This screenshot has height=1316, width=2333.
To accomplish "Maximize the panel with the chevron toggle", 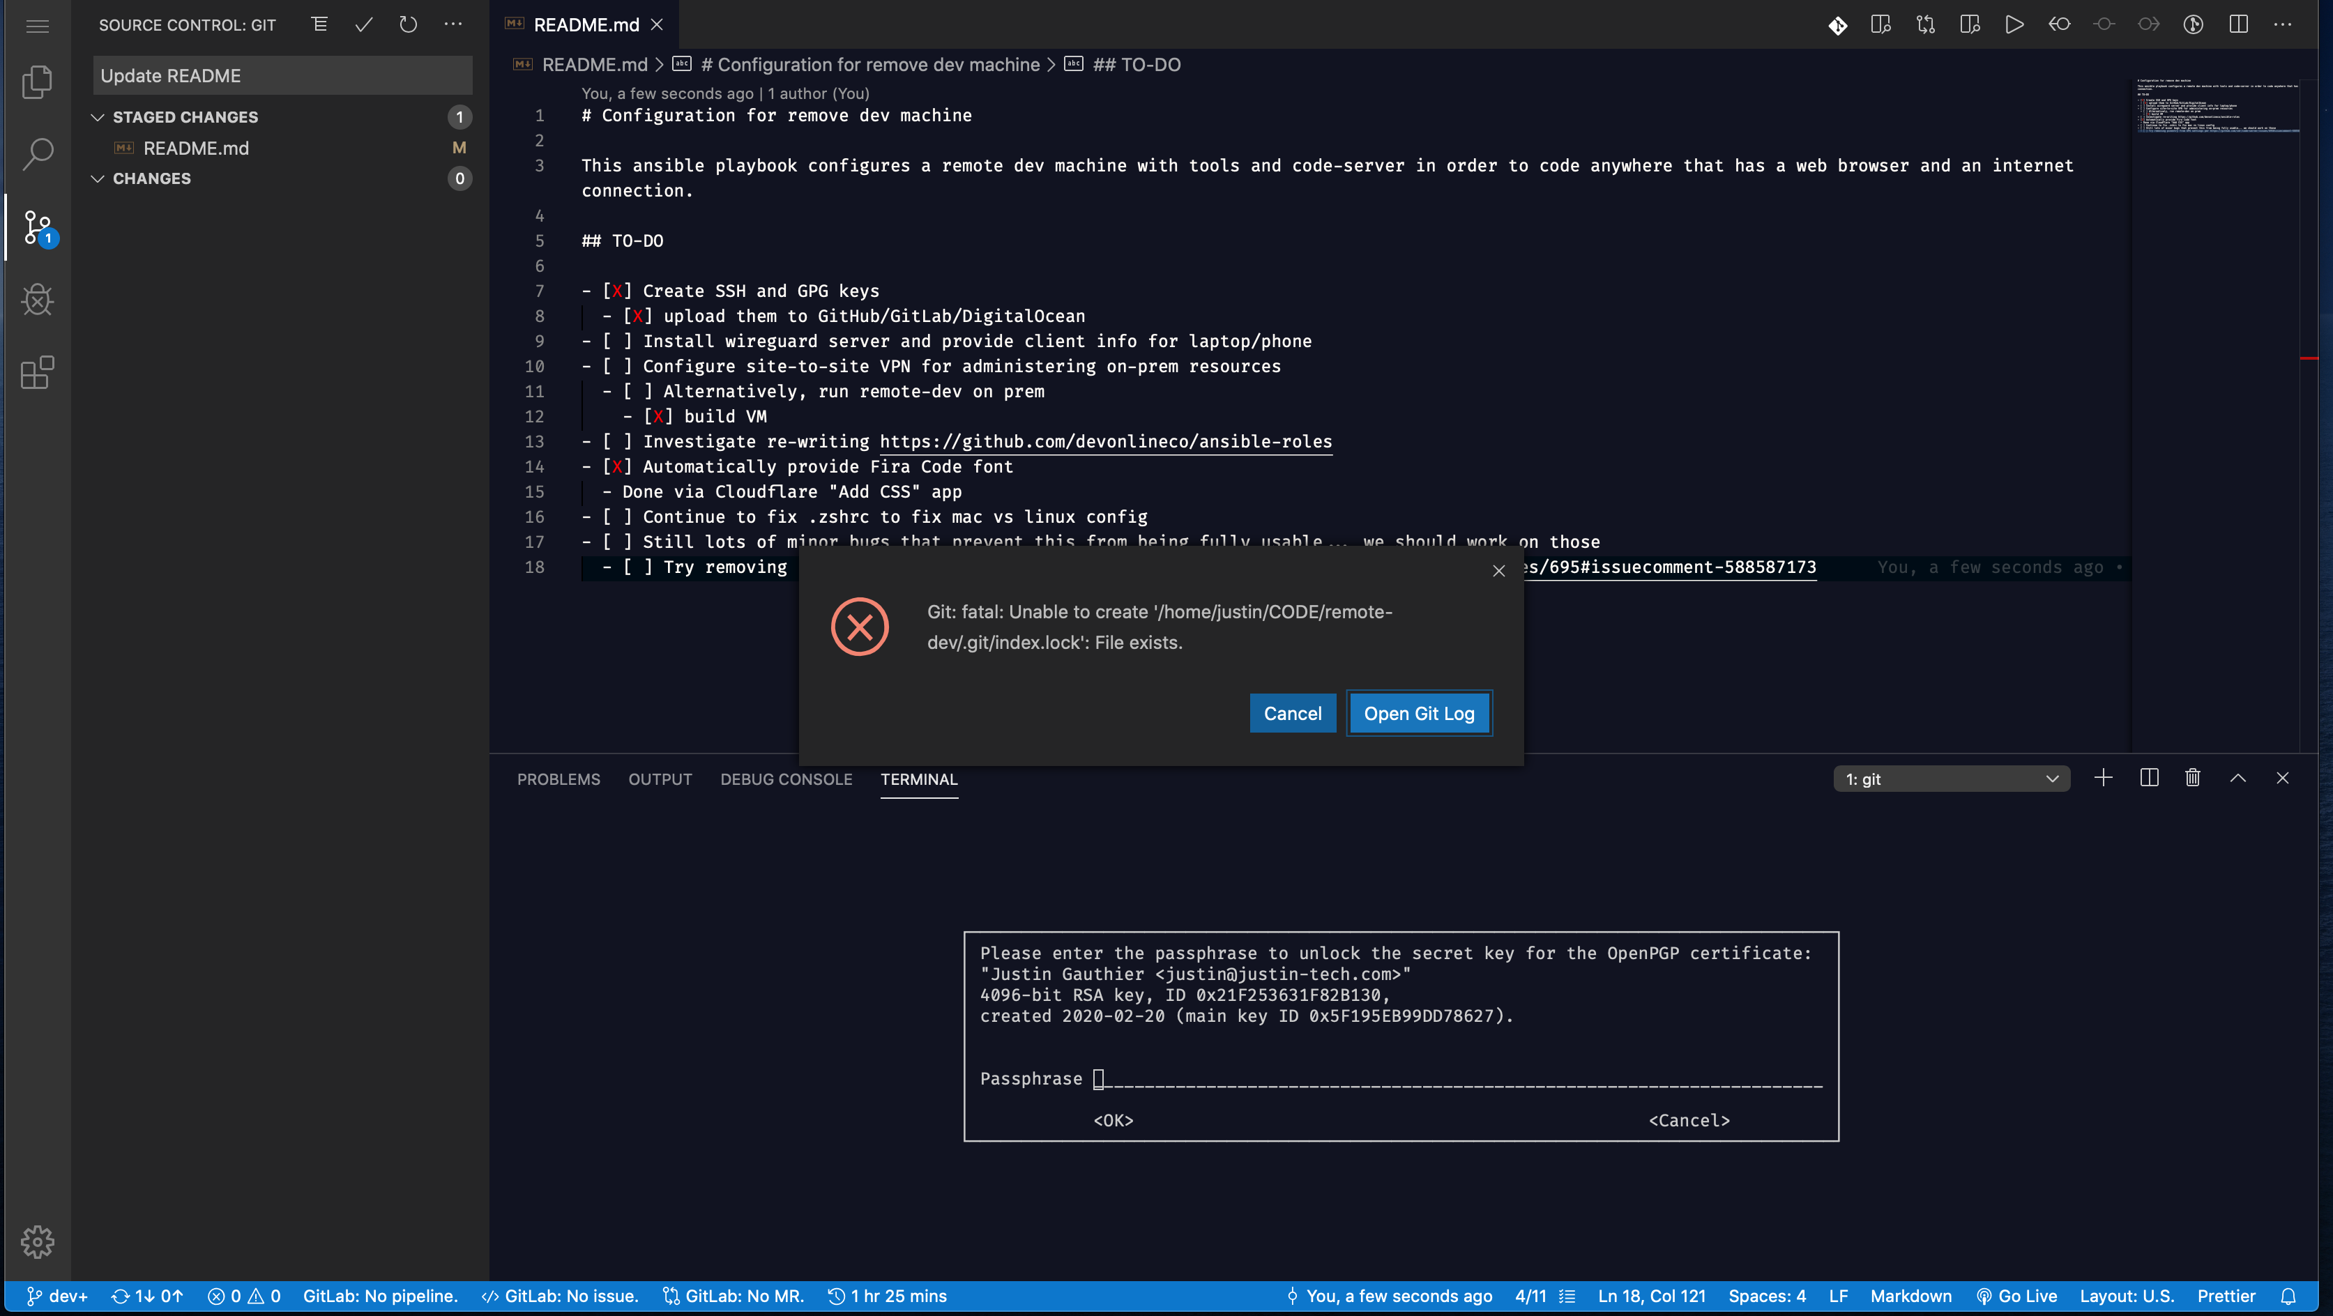I will pyautogui.click(x=2238, y=777).
